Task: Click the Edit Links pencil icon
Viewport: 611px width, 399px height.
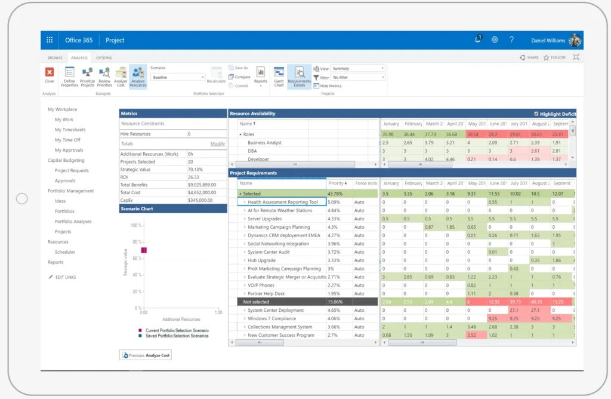Action: (51, 277)
